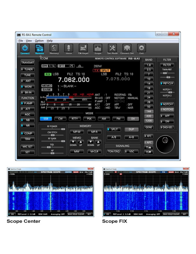Toggle the TPF filter button
This screenshot has height=254, width=196.
167,122
